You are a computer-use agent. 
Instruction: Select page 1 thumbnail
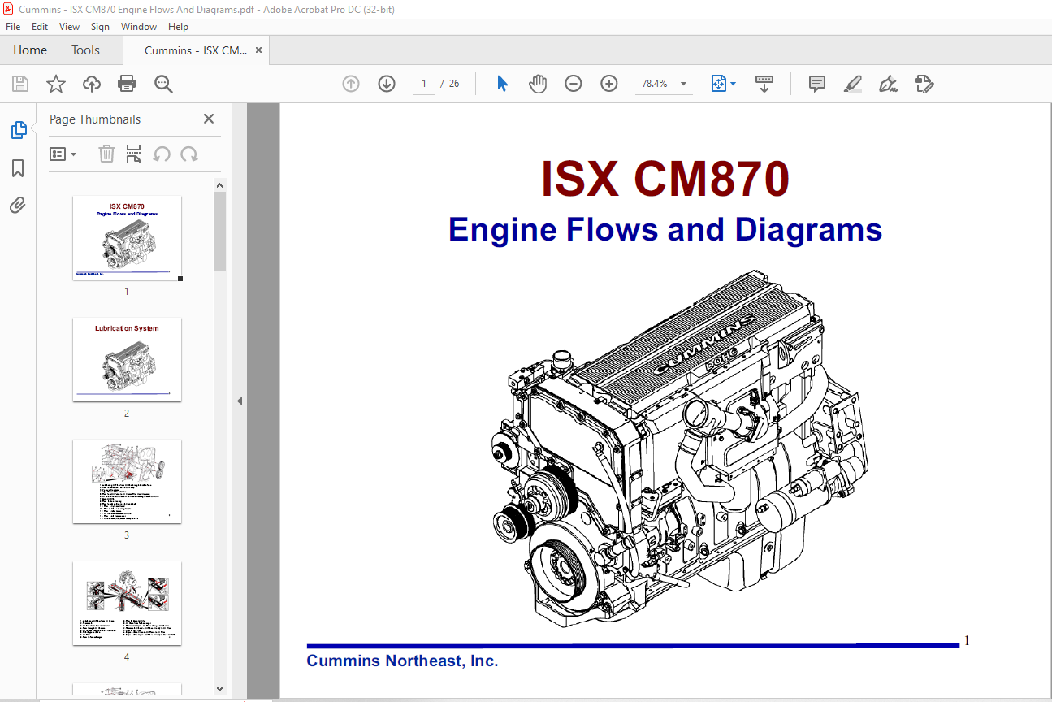[127, 238]
